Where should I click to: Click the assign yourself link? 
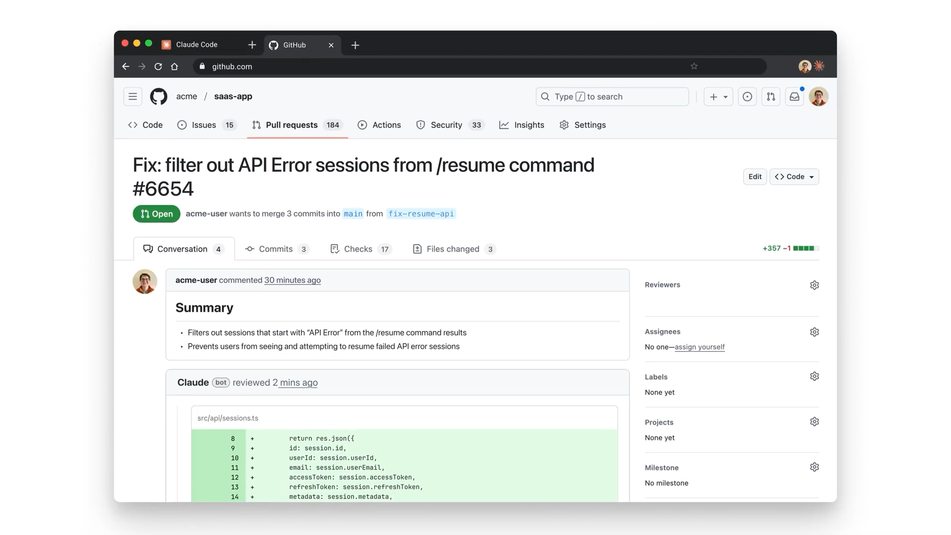point(699,347)
